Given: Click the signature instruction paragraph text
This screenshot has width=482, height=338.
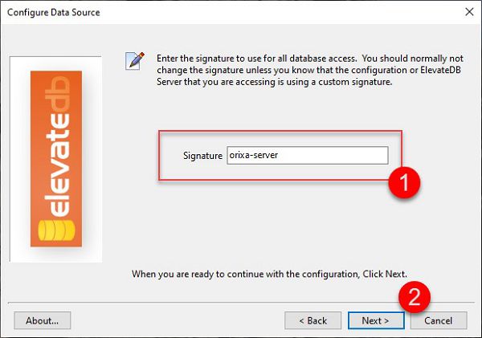Looking at the screenshot, I should click(310, 70).
